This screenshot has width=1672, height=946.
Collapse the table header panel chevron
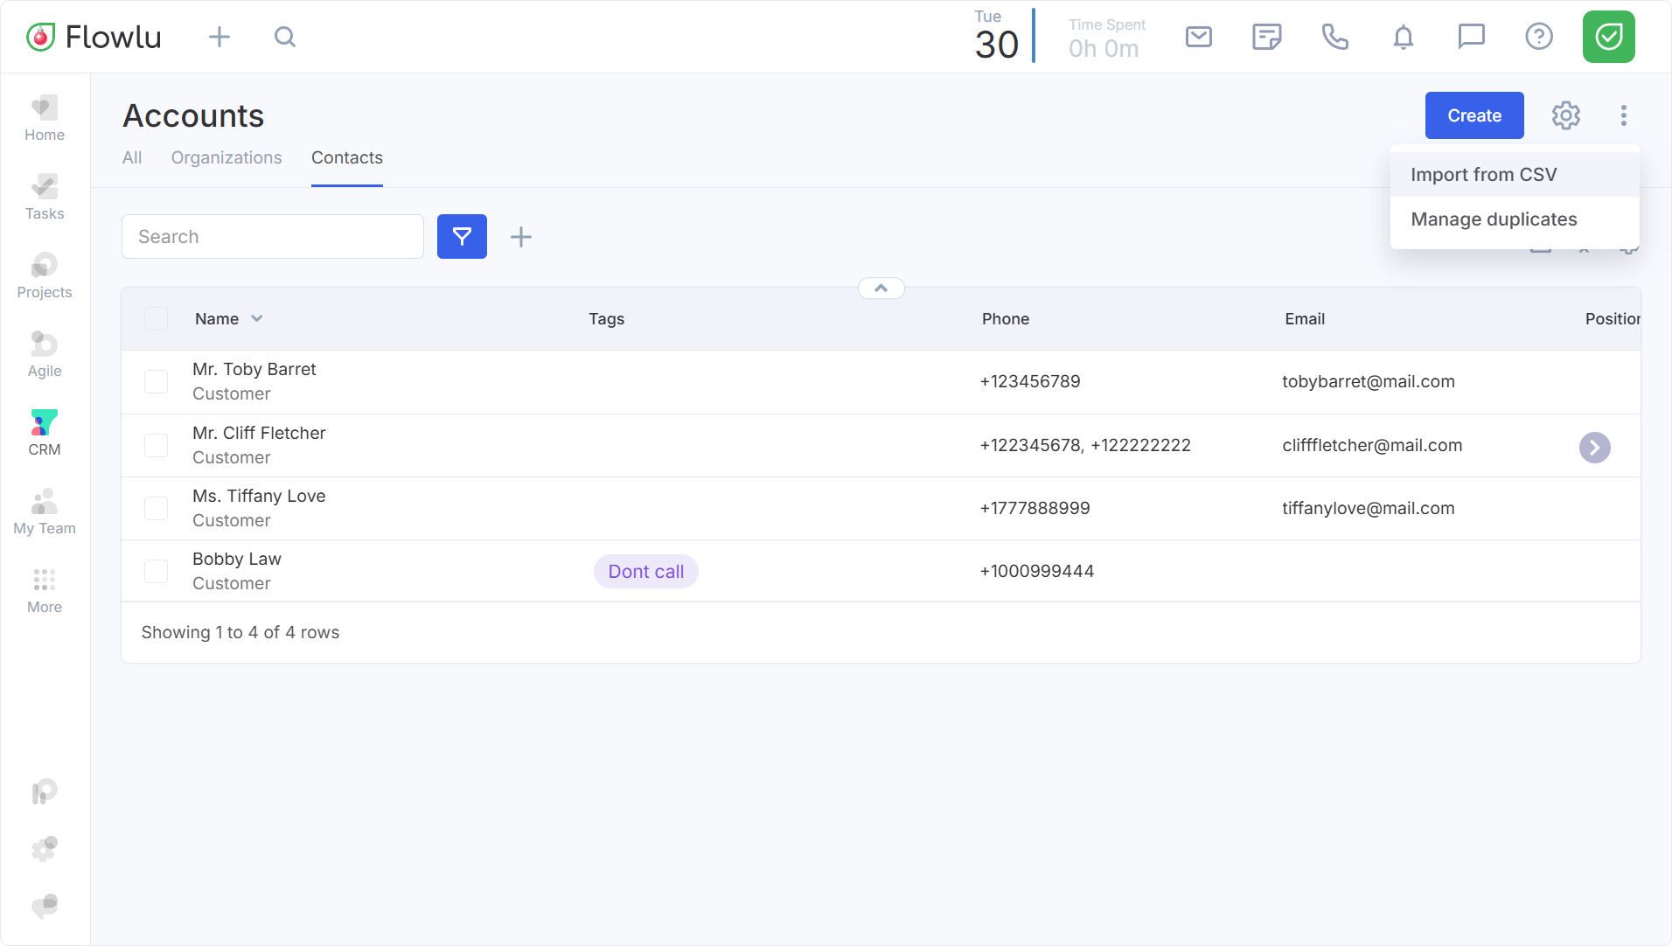(x=881, y=289)
